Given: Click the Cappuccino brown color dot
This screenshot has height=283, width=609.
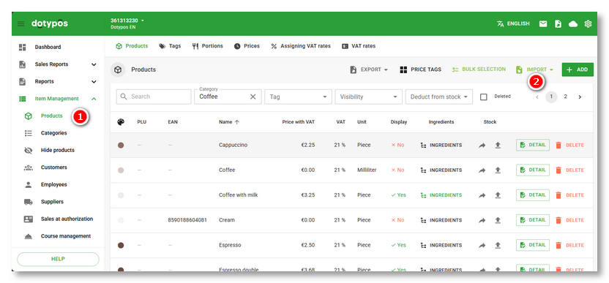Looking at the screenshot, I should click(x=121, y=146).
